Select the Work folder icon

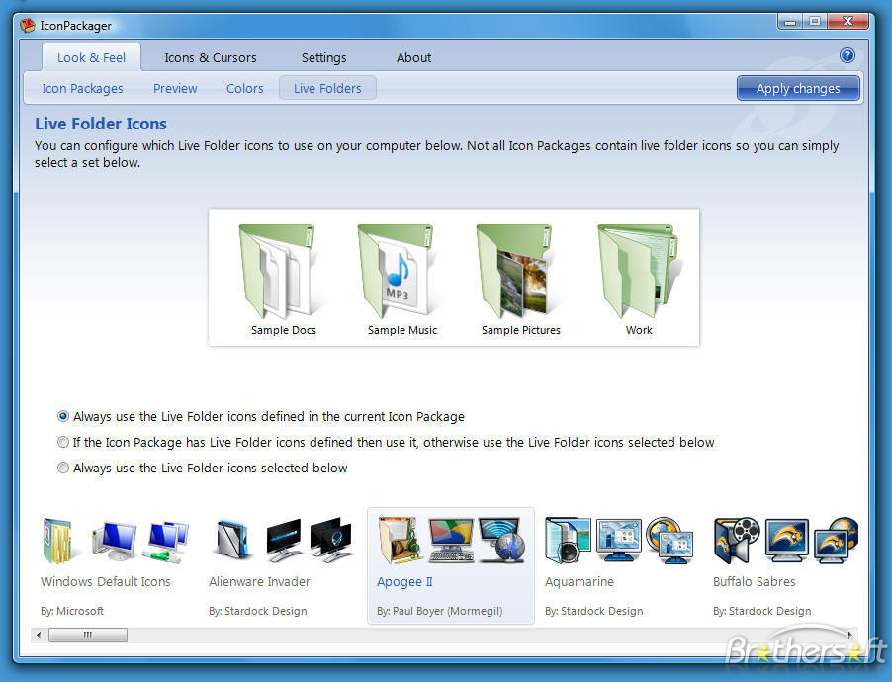pos(637,267)
